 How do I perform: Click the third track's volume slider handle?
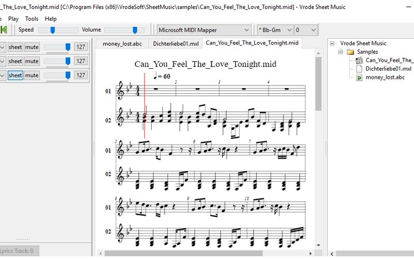(68, 75)
